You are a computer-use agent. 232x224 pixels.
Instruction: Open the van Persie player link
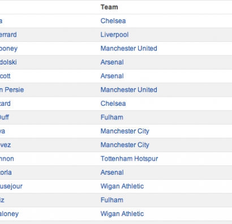[12, 90]
